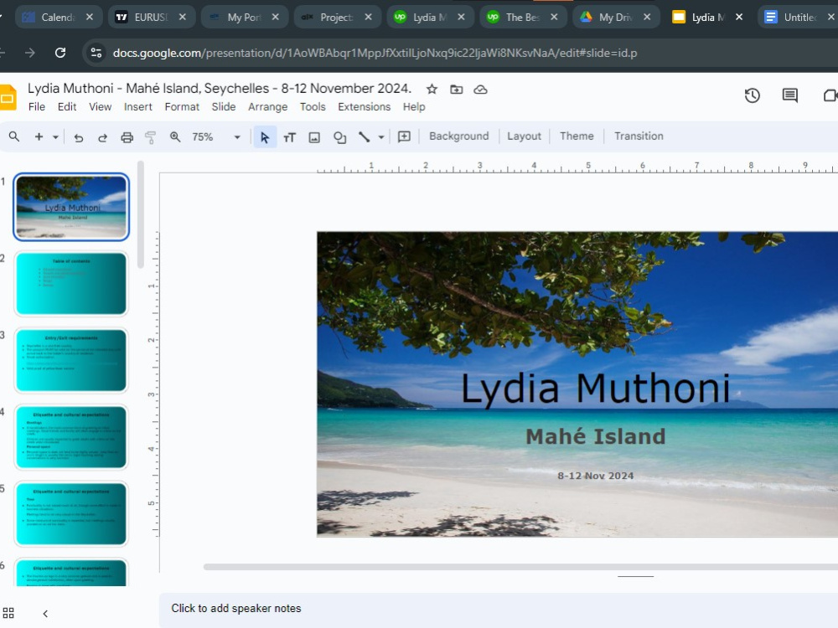
Task: Open the View menu
Action: coord(100,107)
